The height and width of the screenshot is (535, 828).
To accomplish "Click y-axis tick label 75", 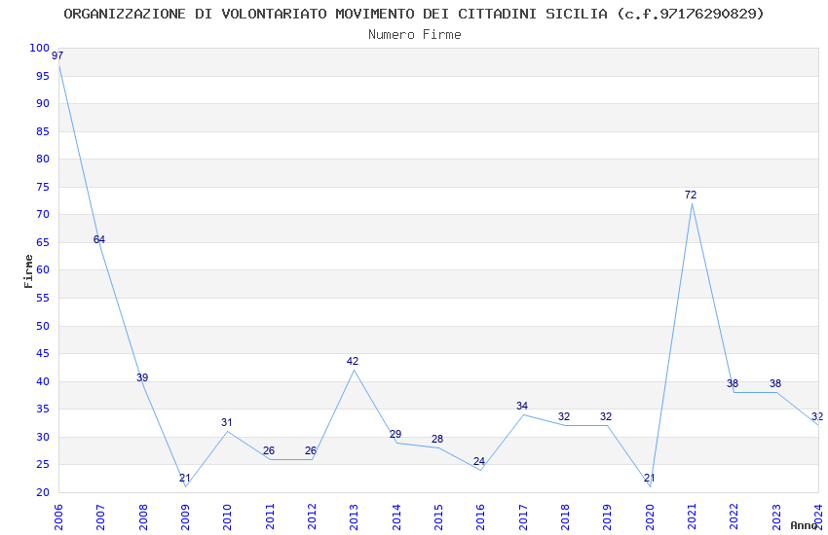I will tap(43, 187).
